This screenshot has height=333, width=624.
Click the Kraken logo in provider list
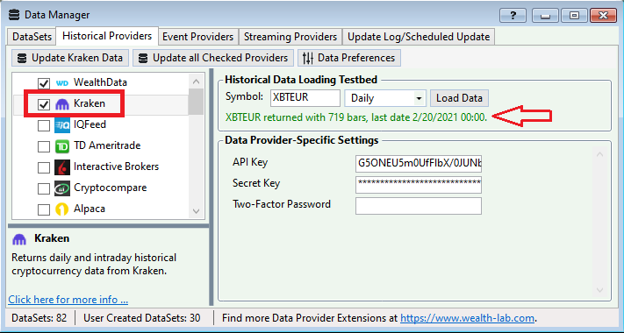(62, 103)
